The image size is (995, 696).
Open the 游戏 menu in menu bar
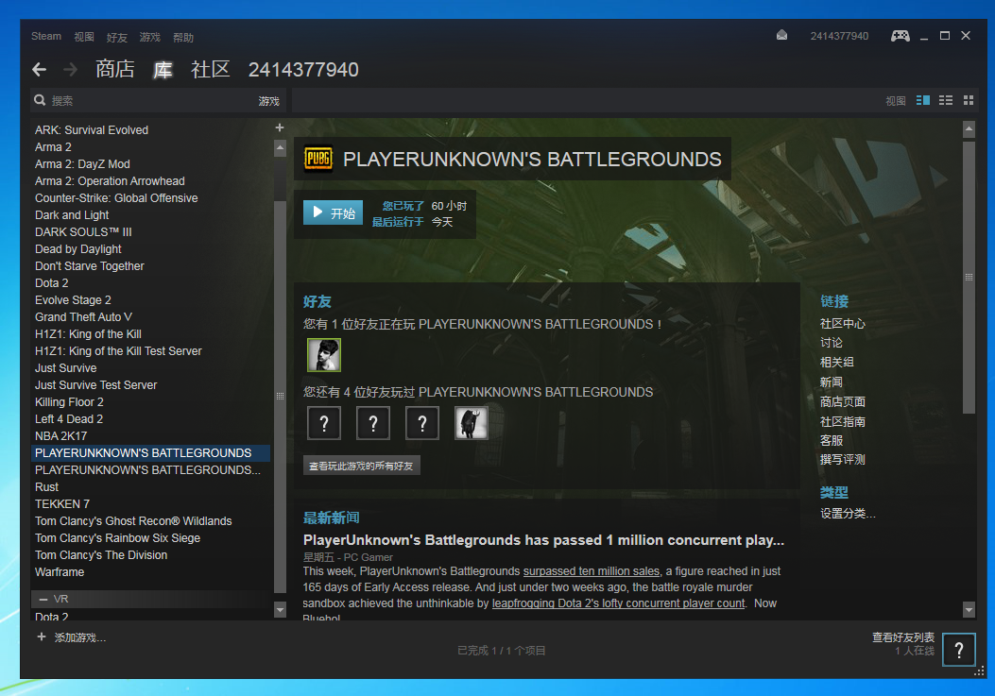[149, 38]
